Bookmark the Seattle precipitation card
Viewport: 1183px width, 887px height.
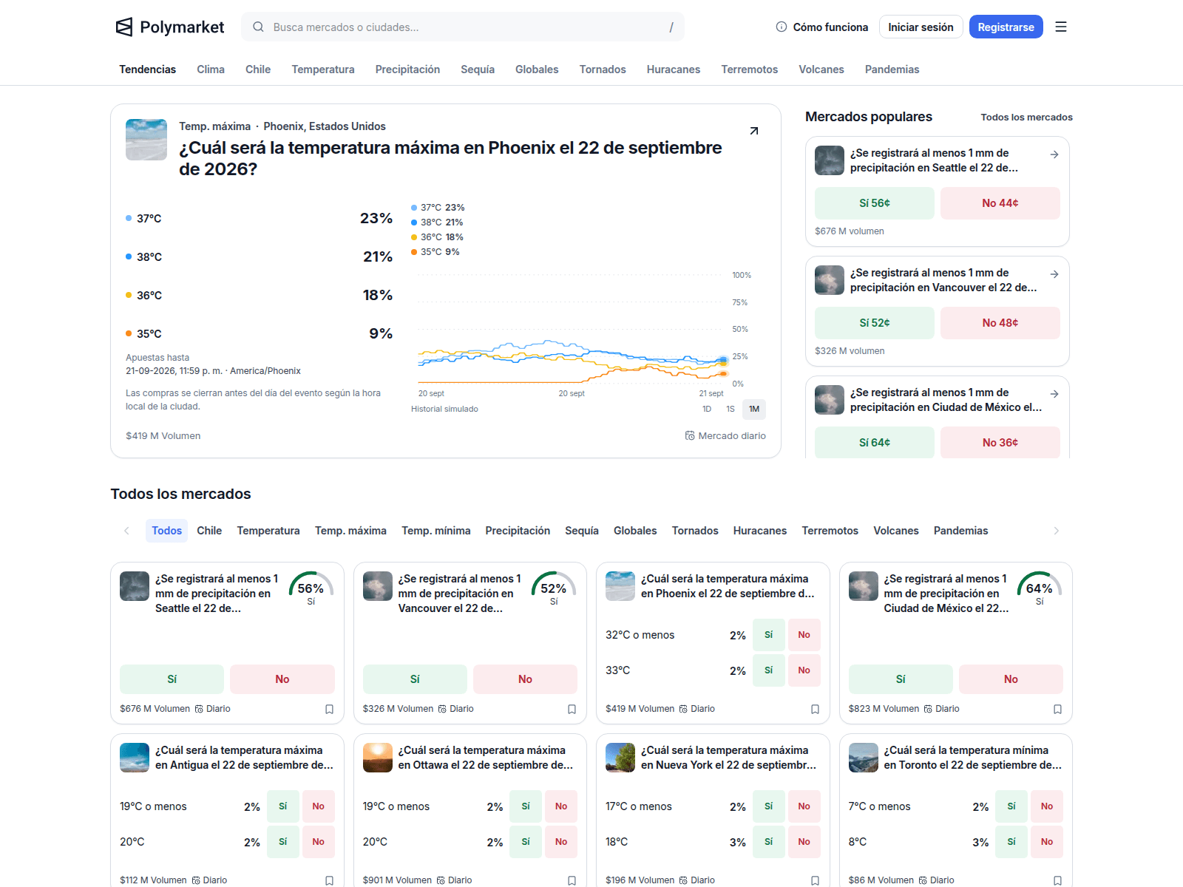click(x=330, y=709)
